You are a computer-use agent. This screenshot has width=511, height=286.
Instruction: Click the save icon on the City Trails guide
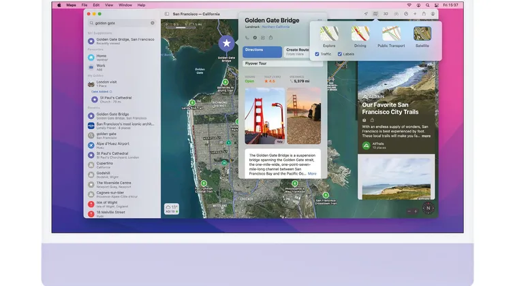click(x=365, y=120)
